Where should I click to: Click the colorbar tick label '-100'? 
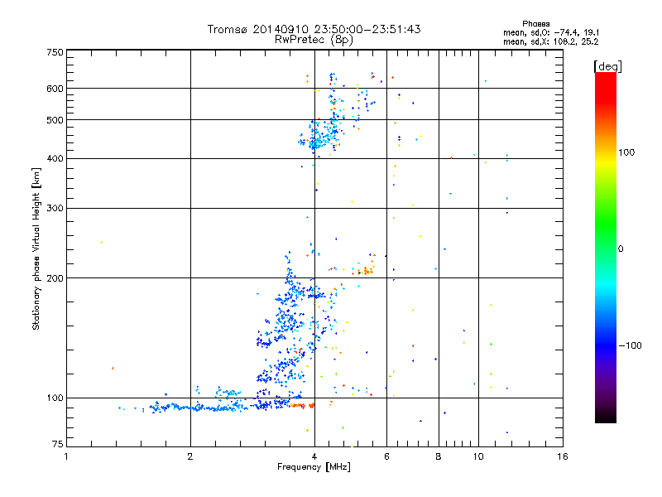click(630, 345)
